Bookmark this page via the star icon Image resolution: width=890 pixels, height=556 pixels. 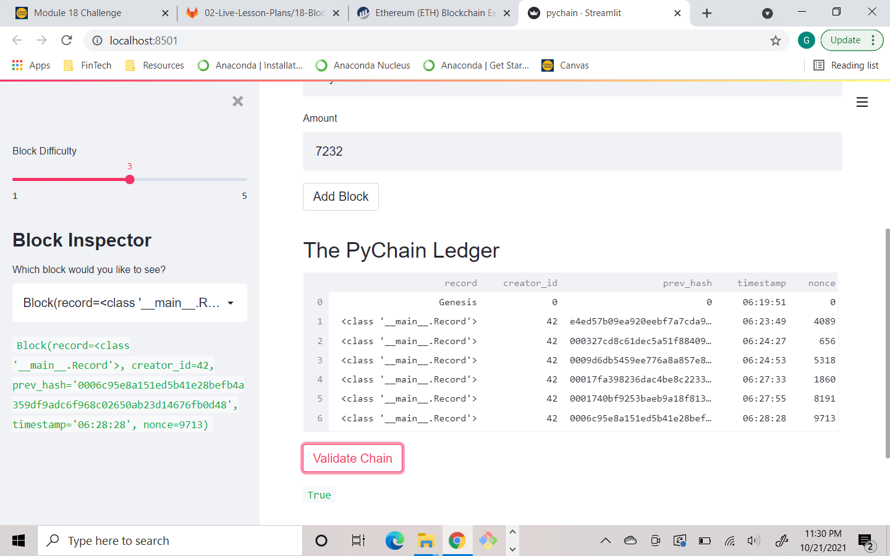click(776, 40)
